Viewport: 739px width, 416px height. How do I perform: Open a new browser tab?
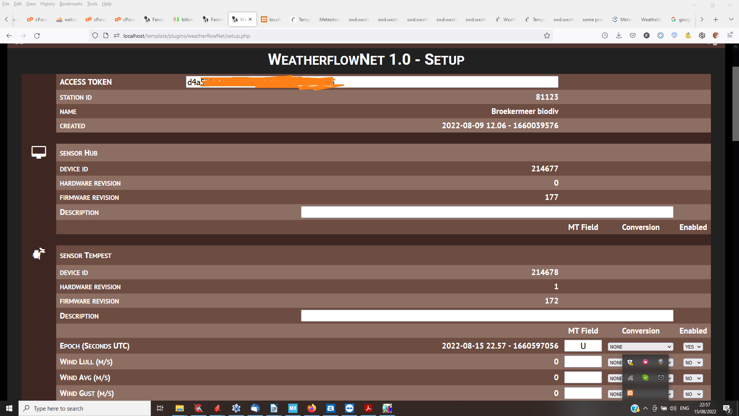tap(716, 19)
